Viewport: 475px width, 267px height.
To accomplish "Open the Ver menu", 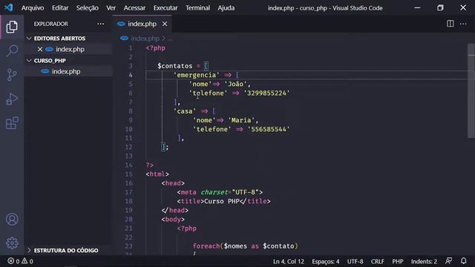I will coord(111,8).
